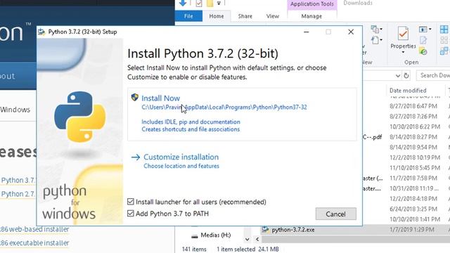Click the History icon in Open group

(423, 51)
